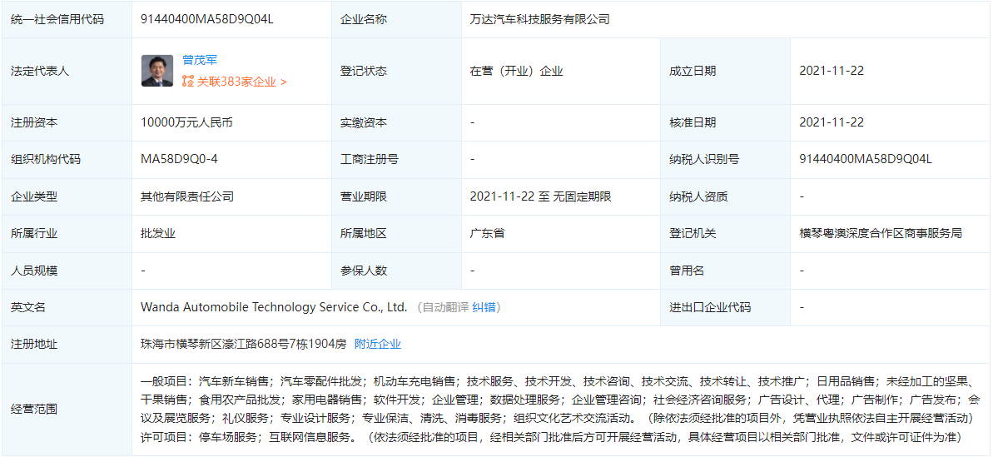This screenshot has width=993, height=457.
Task: Click region value 广东省
Action: coord(487,234)
